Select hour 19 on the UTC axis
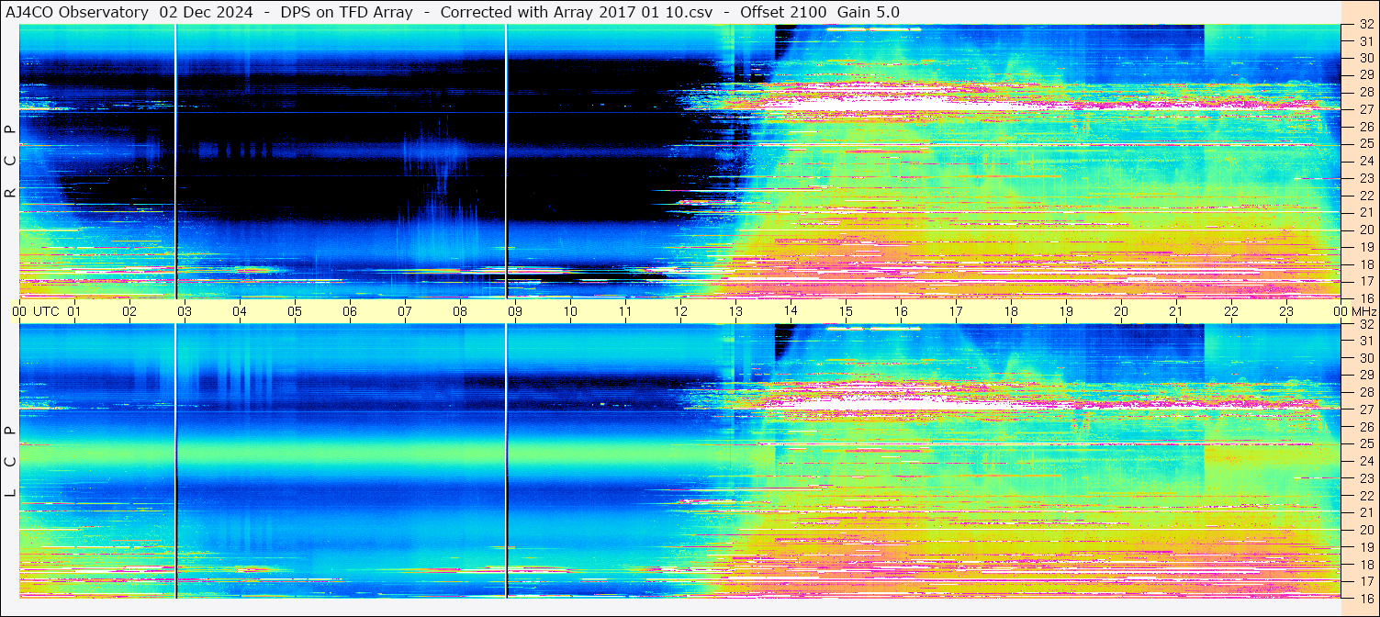The width and height of the screenshot is (1380, 617). [x=1066, y=311]
